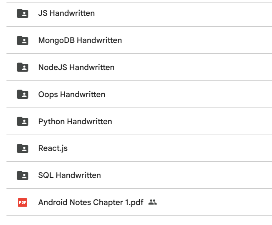Select the Python Handwritten folder name
This screenshot has width=272, height=225.
tap(75, 122)
